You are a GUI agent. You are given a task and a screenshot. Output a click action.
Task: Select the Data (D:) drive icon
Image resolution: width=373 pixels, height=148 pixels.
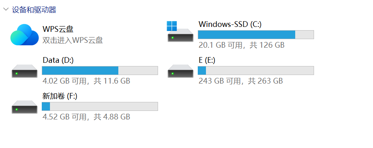coord(25,71)
